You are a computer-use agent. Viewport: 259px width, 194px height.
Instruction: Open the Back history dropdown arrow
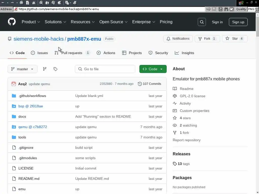(x=8, y=3)
